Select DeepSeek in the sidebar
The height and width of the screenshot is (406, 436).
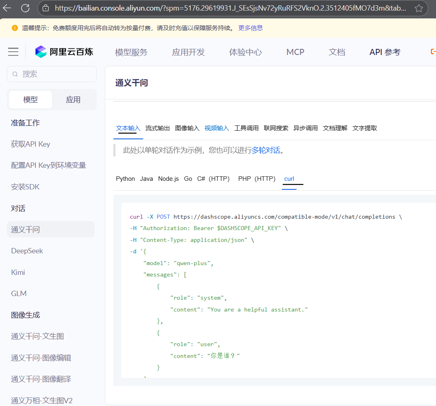27,251
